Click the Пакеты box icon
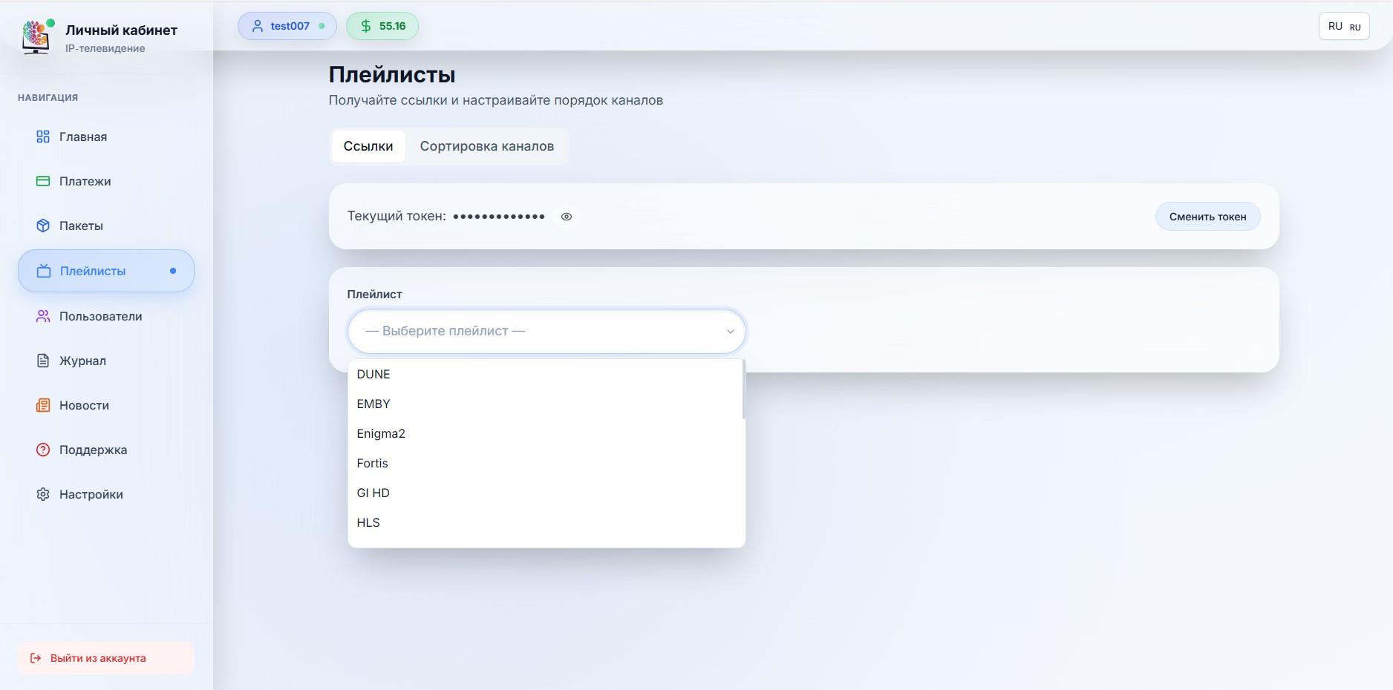This screenshot has height=690, width=1393. click(x=43, y=226)
